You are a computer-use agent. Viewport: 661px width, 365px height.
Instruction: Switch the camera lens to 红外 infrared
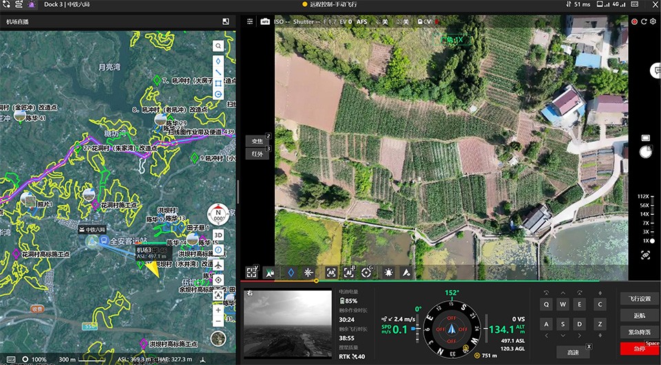tap(258, 154)
